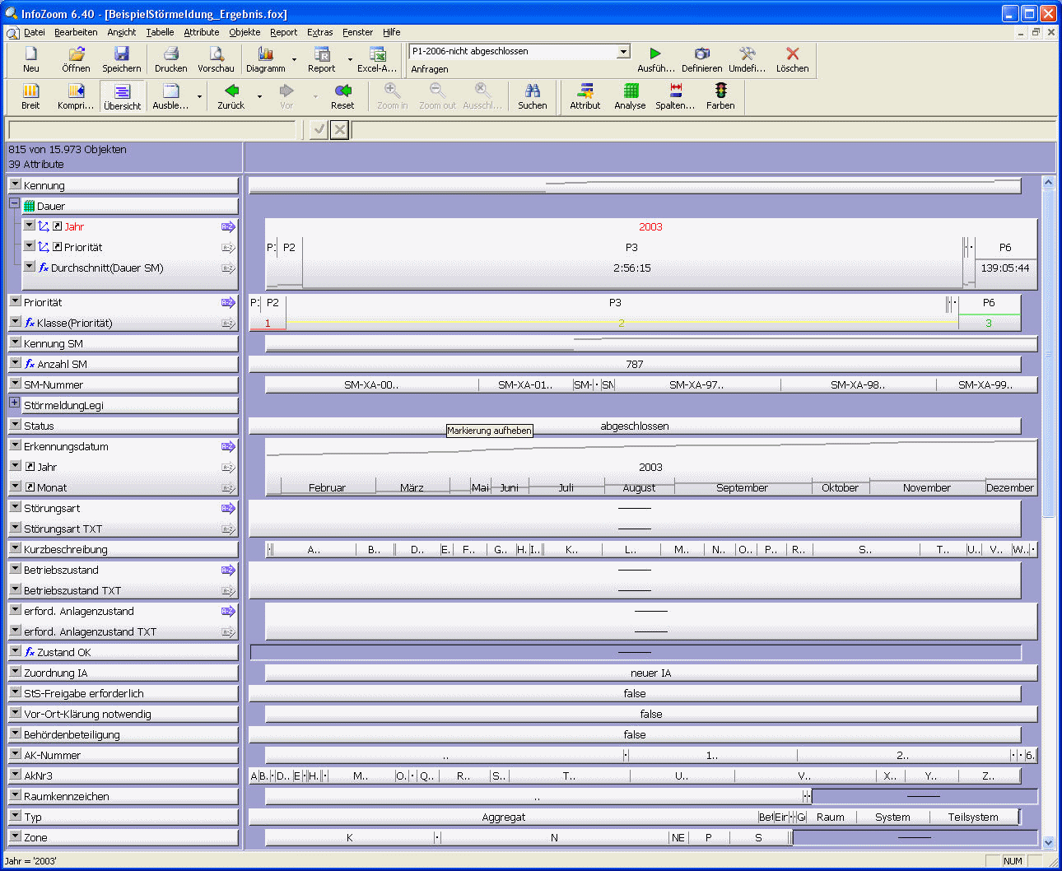Click the P6 value in Priorität row

pos(988,302)
